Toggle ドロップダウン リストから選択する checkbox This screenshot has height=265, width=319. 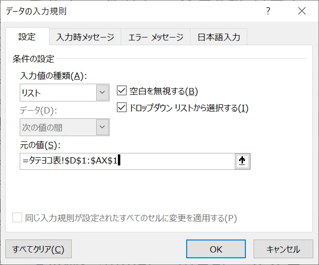pyautogui.click(x=122, y=108)
